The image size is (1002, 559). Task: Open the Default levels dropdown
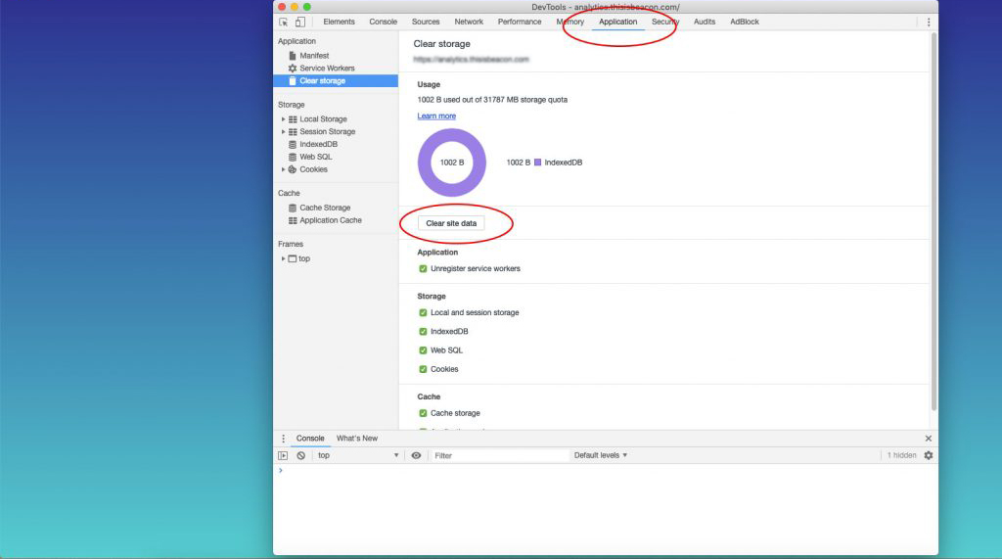point(601,455)
